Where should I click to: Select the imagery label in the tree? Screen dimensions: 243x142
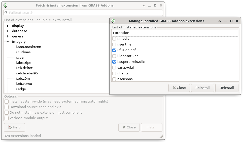[x=19, y=41]
